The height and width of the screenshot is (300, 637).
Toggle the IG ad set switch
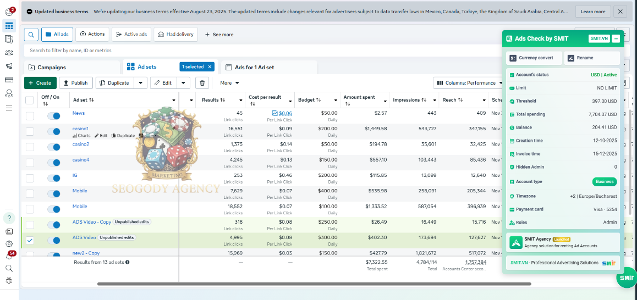click(53, 178)
